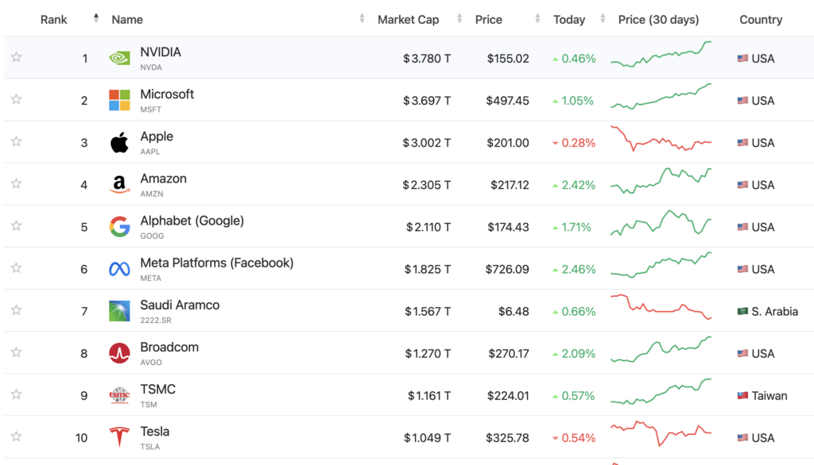
Task: Click the NVIDIA company logo
Action: pos(118,57)
